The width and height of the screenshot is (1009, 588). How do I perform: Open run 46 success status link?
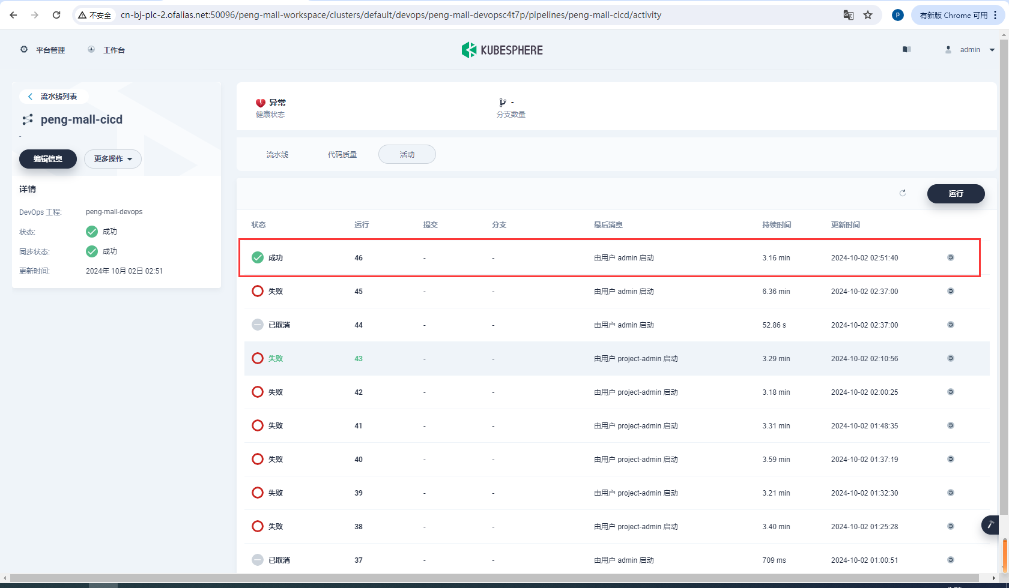click(276, 258)
